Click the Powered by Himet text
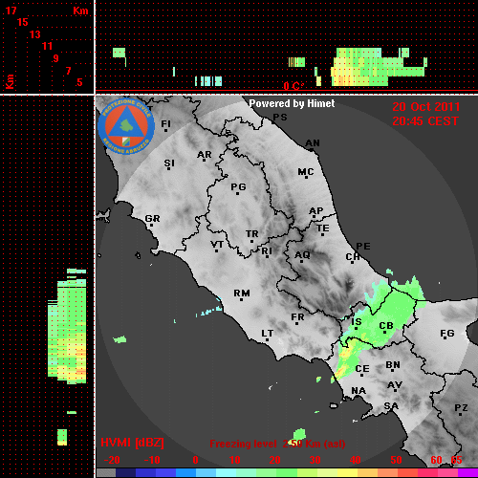The width and height of the screenshot is (478, 478). point(292,103)
